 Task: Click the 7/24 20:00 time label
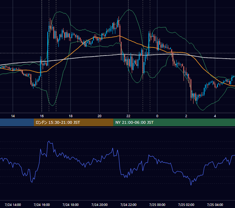100,205
